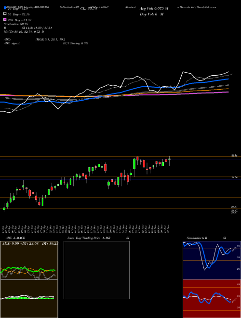Click the 'Avg Vol: 0.075 M' text
The height and width of the screenshot is (318, 241).
tap(154, 9)
